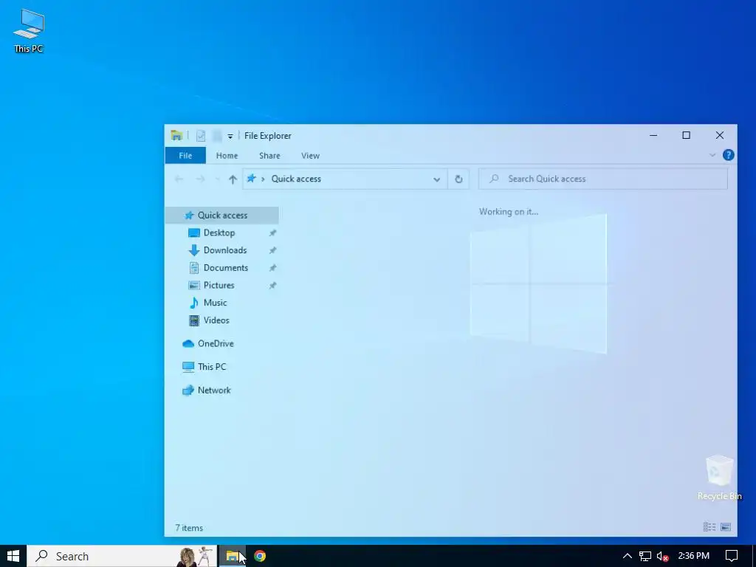Expand the ribbon with the chevron
This screenshot has height=567, width=756.
[x=712, y=155]
